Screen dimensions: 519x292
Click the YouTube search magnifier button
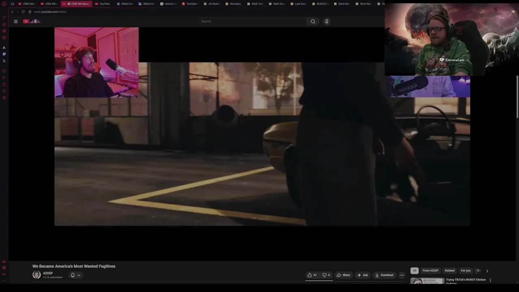(x=313, y=21)
